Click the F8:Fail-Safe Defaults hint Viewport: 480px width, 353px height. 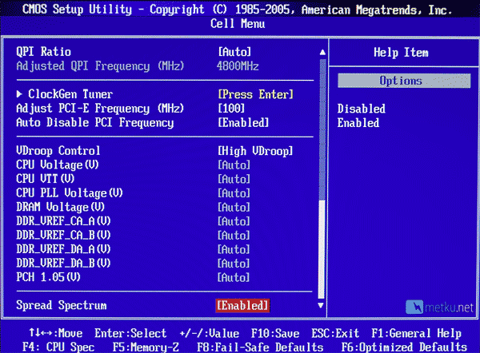coord(260,347)
